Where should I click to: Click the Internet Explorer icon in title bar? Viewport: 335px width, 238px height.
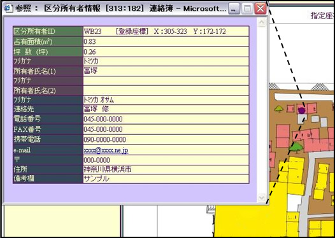(8, 8)
